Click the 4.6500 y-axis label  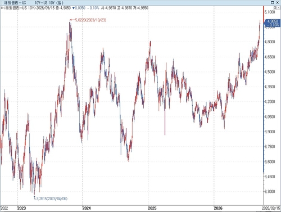(x=270, y=57)
